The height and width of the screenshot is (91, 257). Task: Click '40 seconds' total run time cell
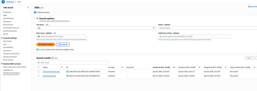(x=234, y=71)
